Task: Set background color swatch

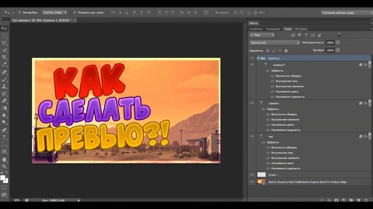Action: 6,181
